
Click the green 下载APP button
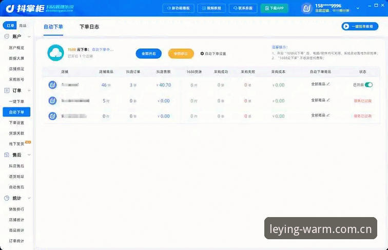[274, 8]
